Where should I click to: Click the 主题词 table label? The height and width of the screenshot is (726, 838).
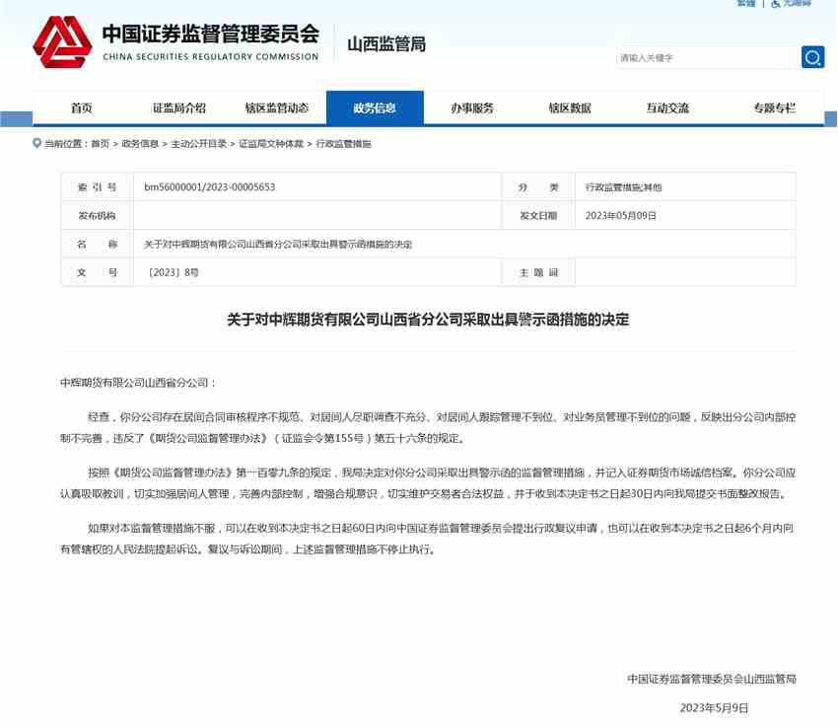pyautogui.click(x=538, y=272)
